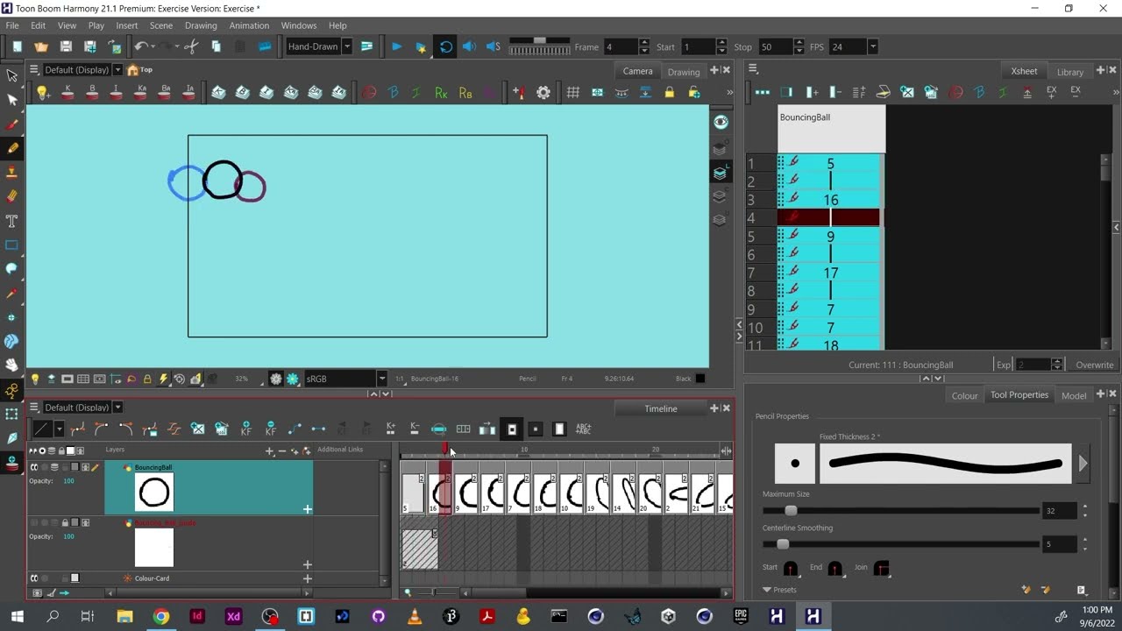Select the Pencil tool in the tools toolbar
Viewport: 1122px width, 631px height.
12,148
